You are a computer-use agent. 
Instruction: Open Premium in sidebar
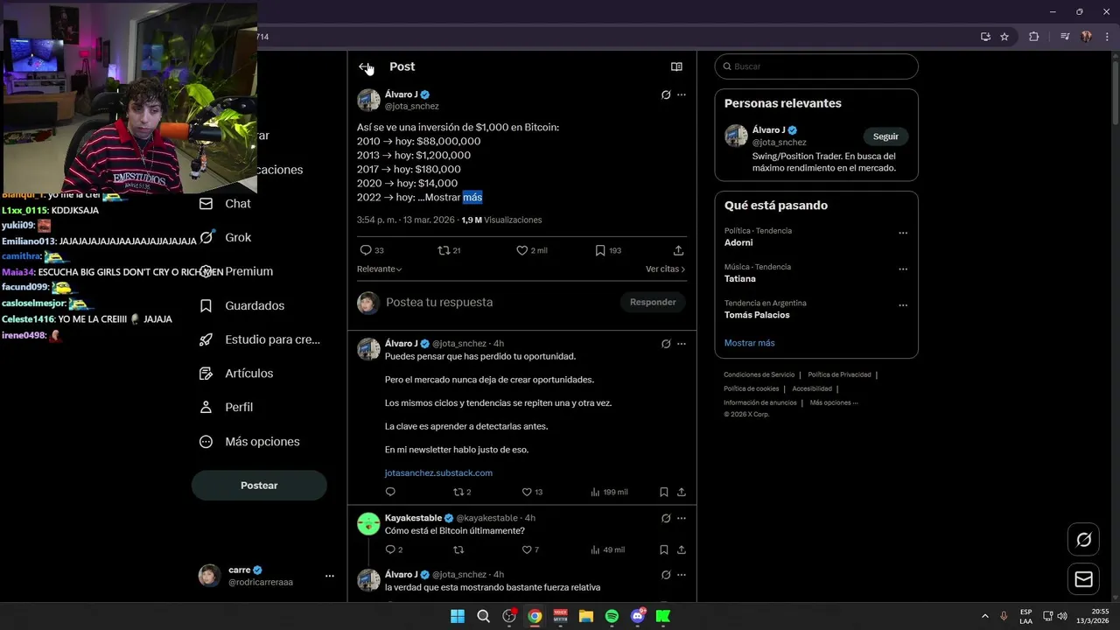[236, 271]
